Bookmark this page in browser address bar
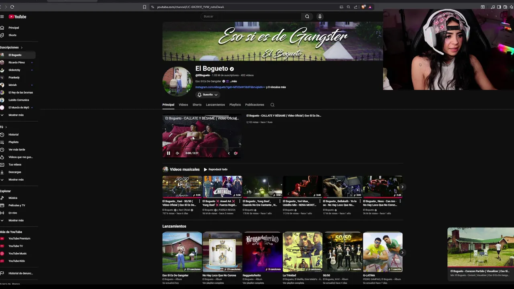The image size is (514, 289). coord(145,7)
